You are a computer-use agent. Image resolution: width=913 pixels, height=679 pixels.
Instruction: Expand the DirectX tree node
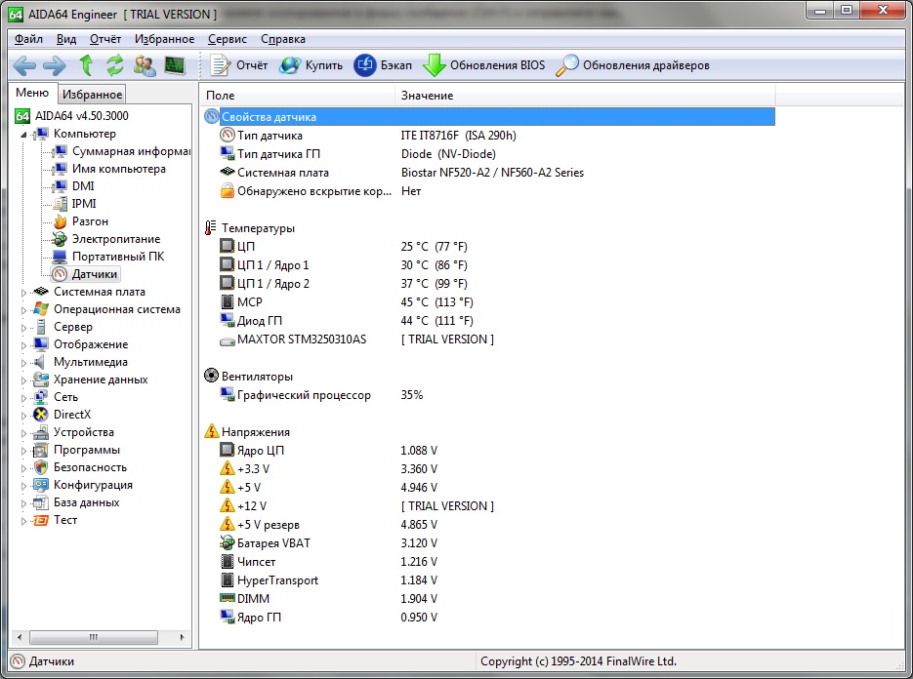coord(23,416)
